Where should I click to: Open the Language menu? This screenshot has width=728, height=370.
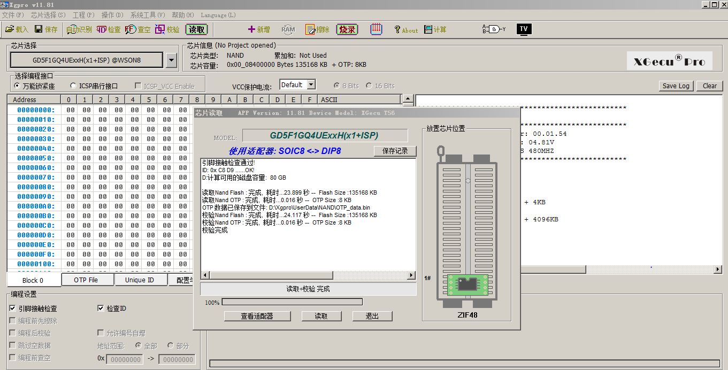[218, 15]
